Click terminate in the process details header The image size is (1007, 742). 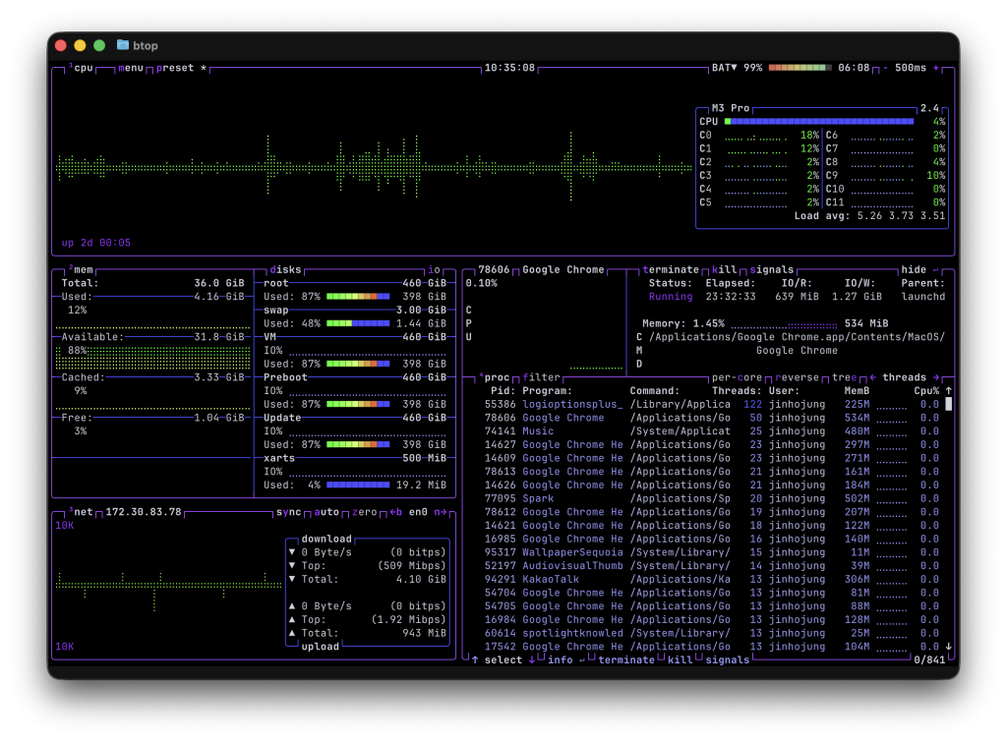(x=671, y=269)
